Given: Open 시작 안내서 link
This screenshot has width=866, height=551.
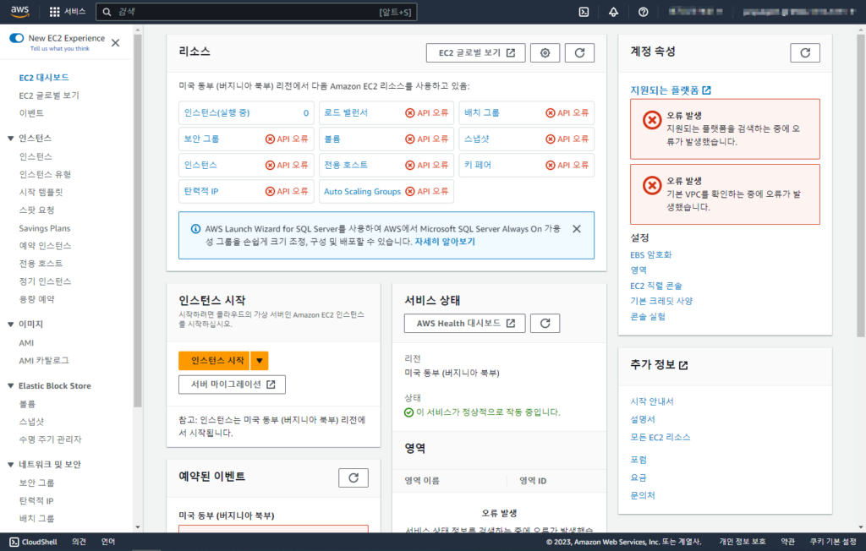Looking at the screenshot, I should (652, 401).
